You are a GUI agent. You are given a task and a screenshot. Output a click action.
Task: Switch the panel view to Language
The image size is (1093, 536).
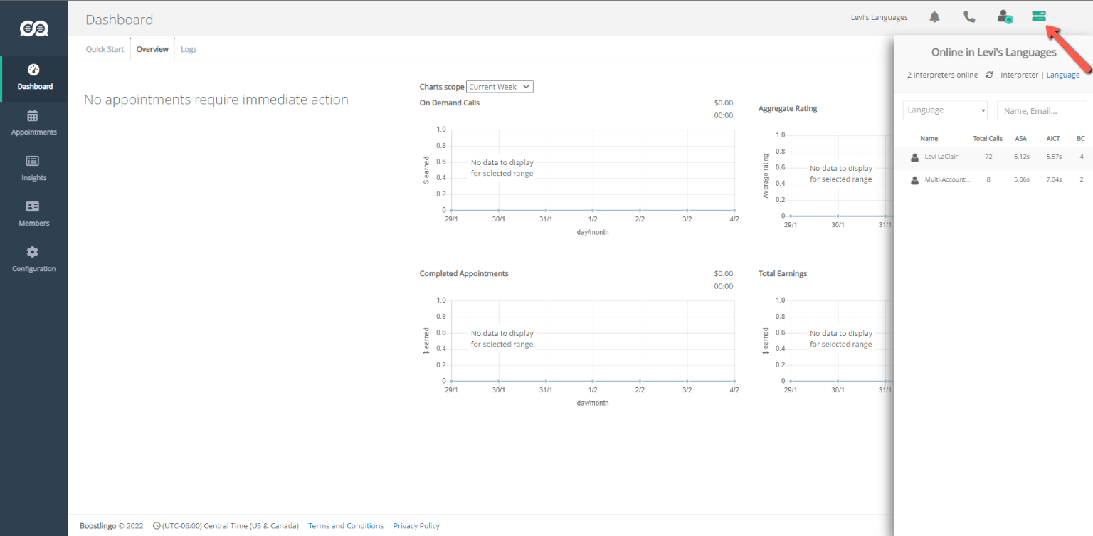[x=1062, y=75]
